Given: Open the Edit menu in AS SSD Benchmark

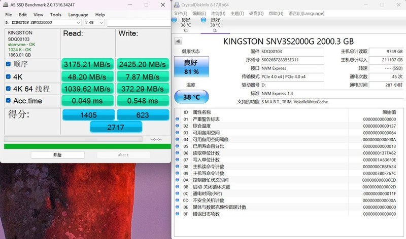Looking at the screenshot, I should 23,15.
